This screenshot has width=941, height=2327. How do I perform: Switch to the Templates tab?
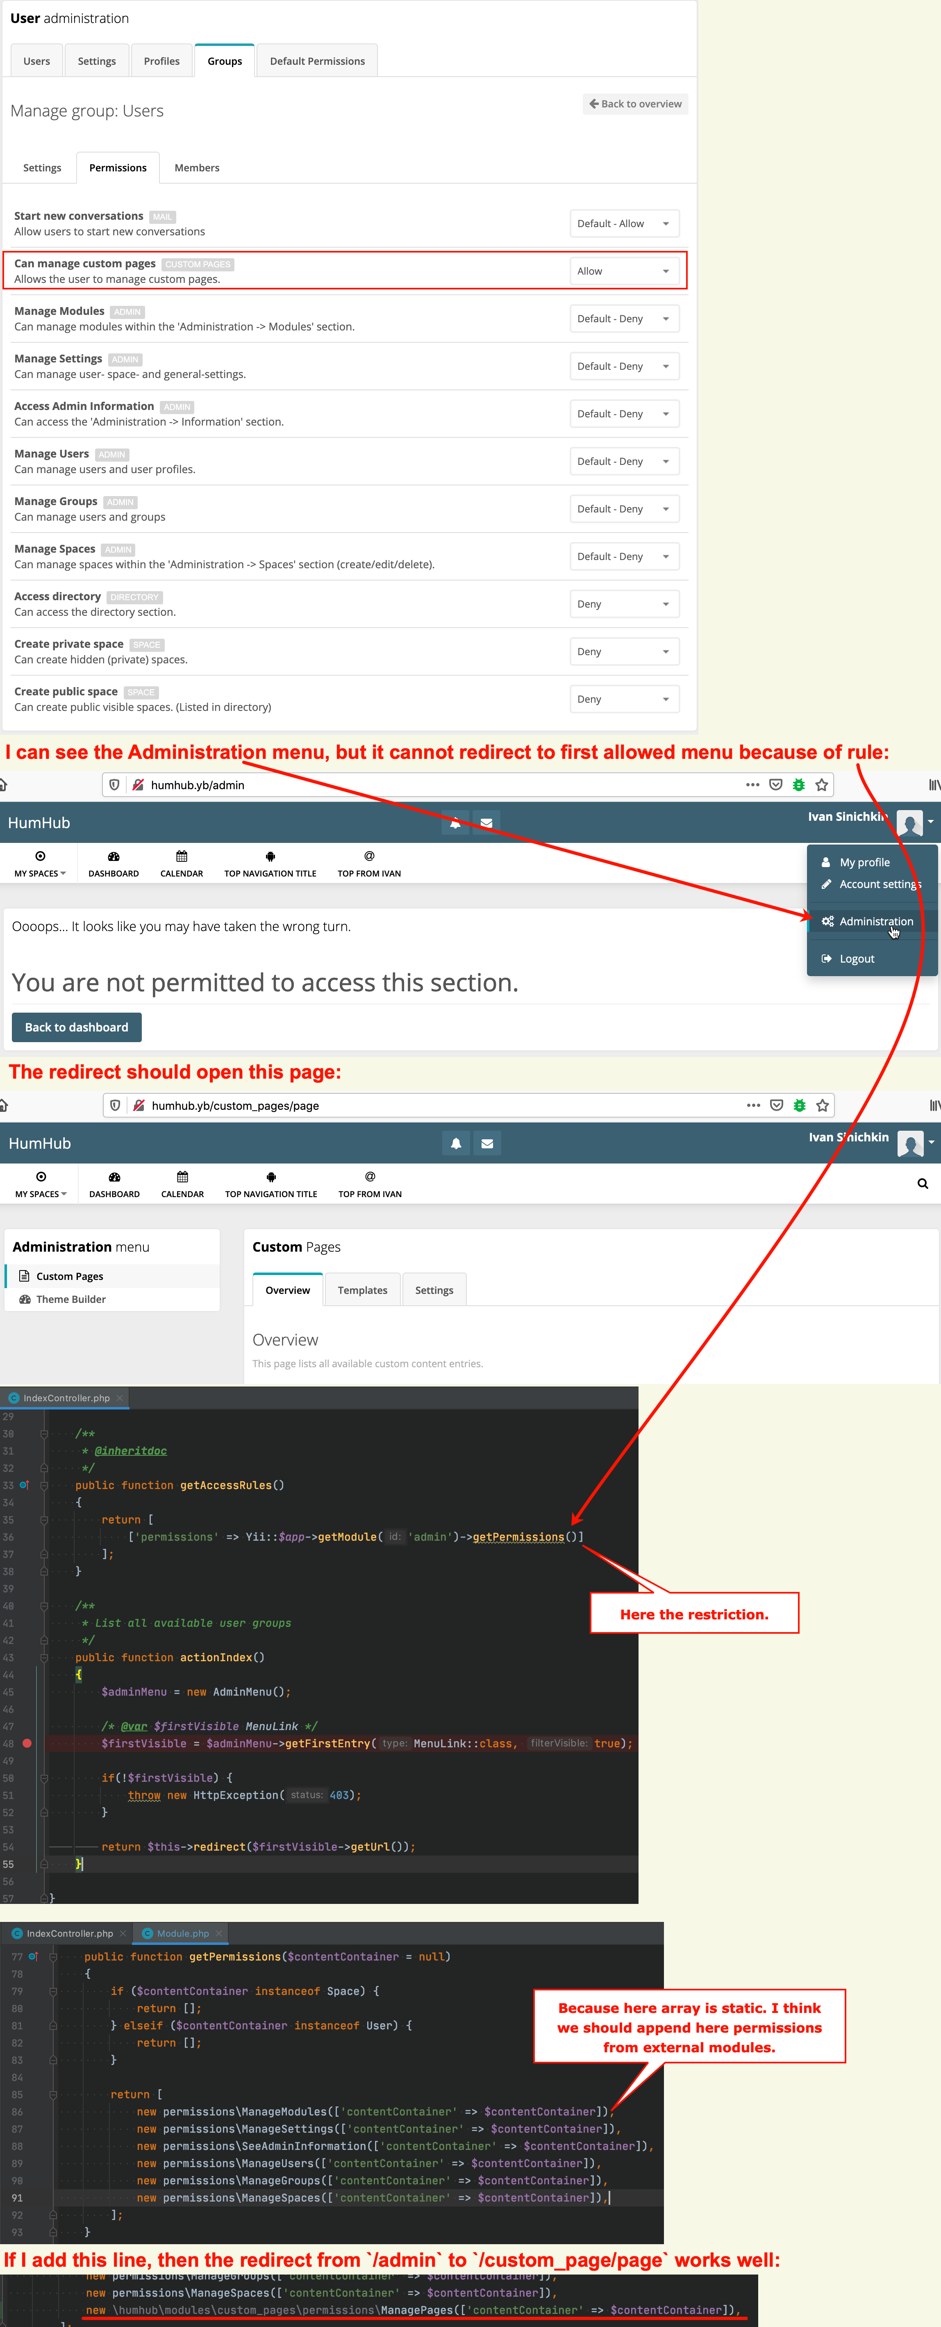[x=362, y=1289]
